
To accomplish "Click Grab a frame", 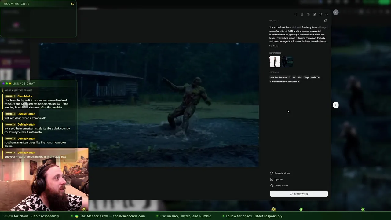I will coord(279,185).
